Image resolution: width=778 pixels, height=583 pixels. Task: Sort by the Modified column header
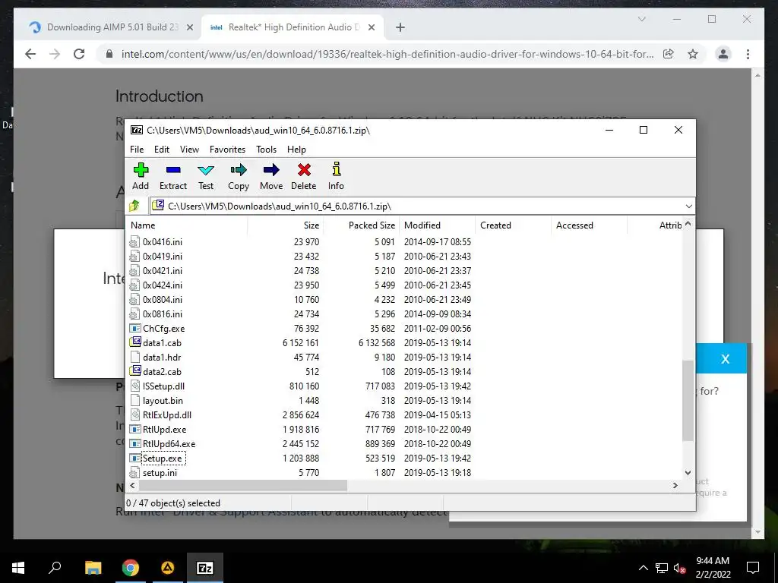coord(437,225)
